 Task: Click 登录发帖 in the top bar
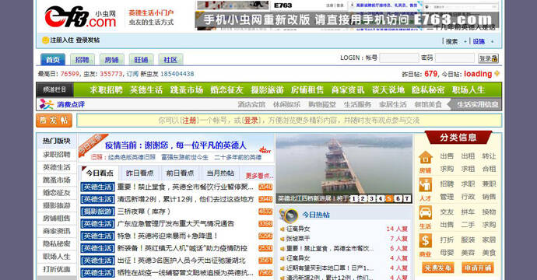click(88, 40)
